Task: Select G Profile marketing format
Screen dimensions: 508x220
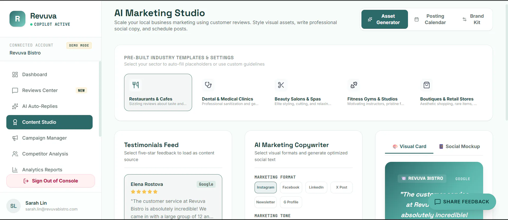Action: [291, 202]
